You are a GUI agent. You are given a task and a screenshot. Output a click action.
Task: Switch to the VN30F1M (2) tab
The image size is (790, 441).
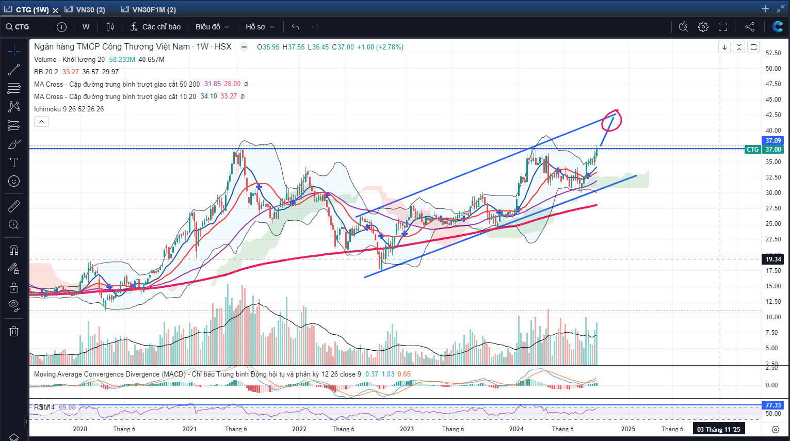click(x=148, y=9)
